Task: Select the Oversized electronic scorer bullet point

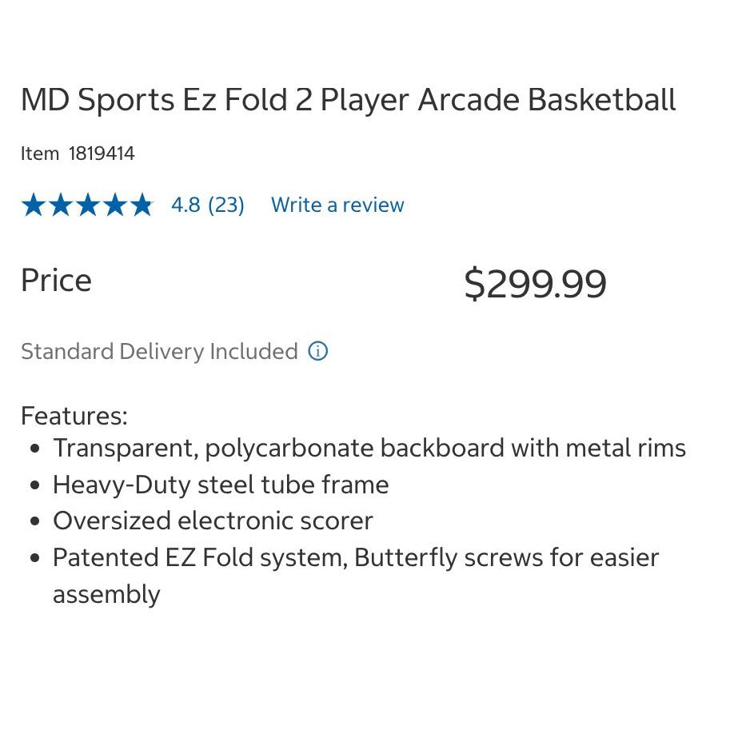Action: tap(213, 521)
